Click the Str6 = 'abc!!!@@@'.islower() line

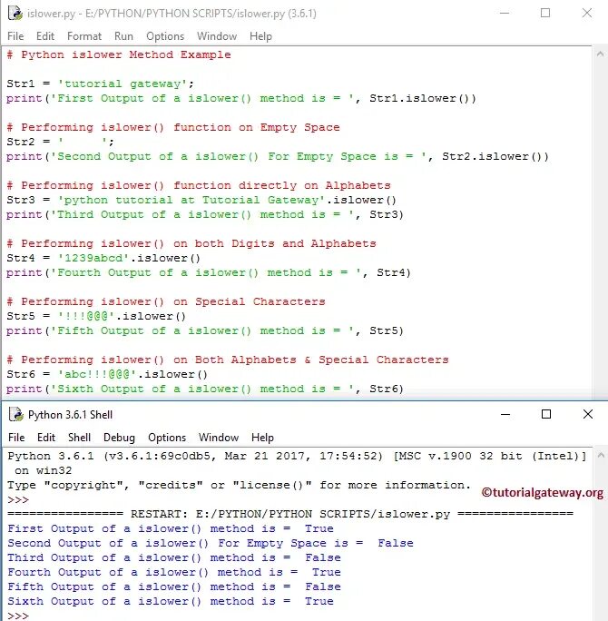point(107,374)
